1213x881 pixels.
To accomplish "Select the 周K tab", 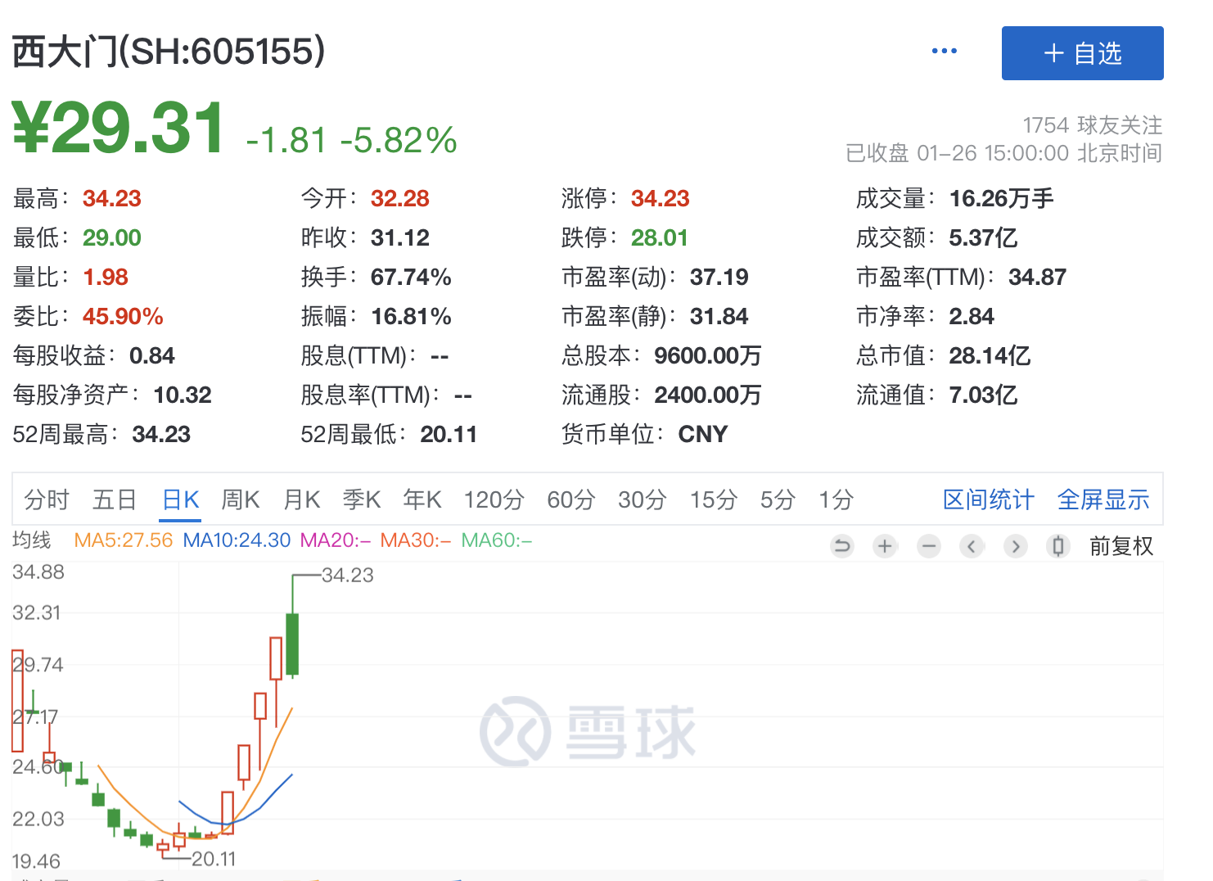I will (x=241, y=499).
